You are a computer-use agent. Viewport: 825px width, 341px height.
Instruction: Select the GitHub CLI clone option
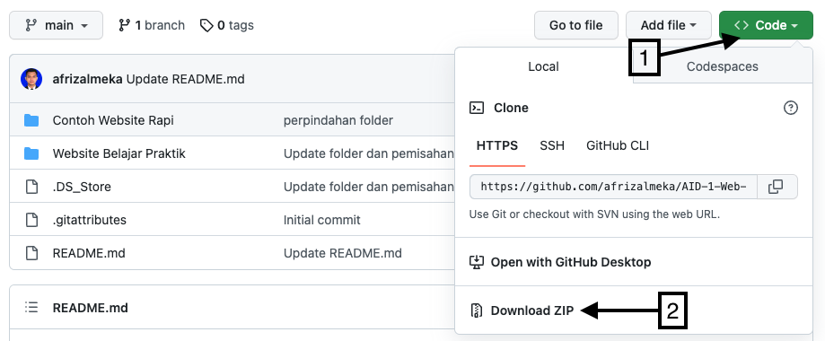(x=618, y=145)
